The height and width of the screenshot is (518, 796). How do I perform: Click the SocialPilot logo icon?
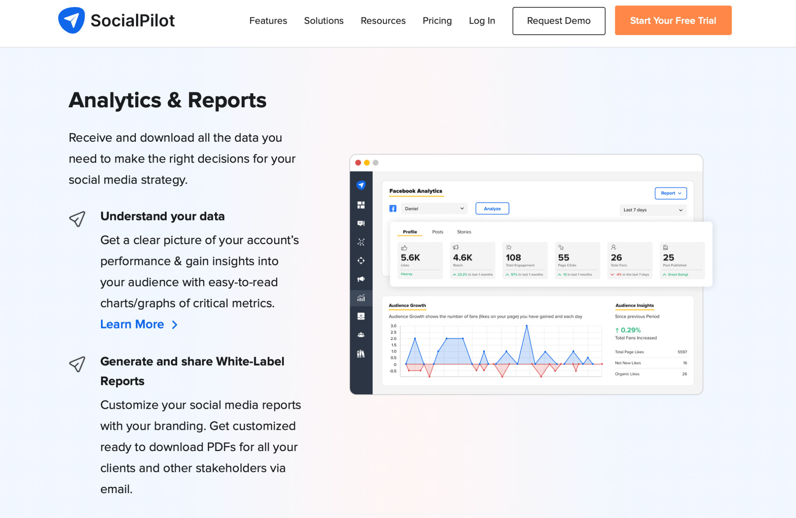click(x=71, y=20)
